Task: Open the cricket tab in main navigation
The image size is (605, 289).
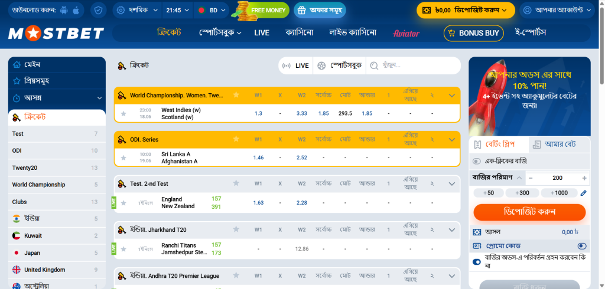Action: [169, 33]
